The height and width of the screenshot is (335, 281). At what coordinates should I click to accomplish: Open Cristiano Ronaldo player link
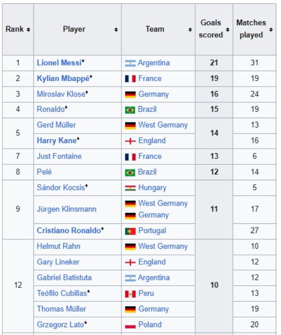(x=69, y=231)
